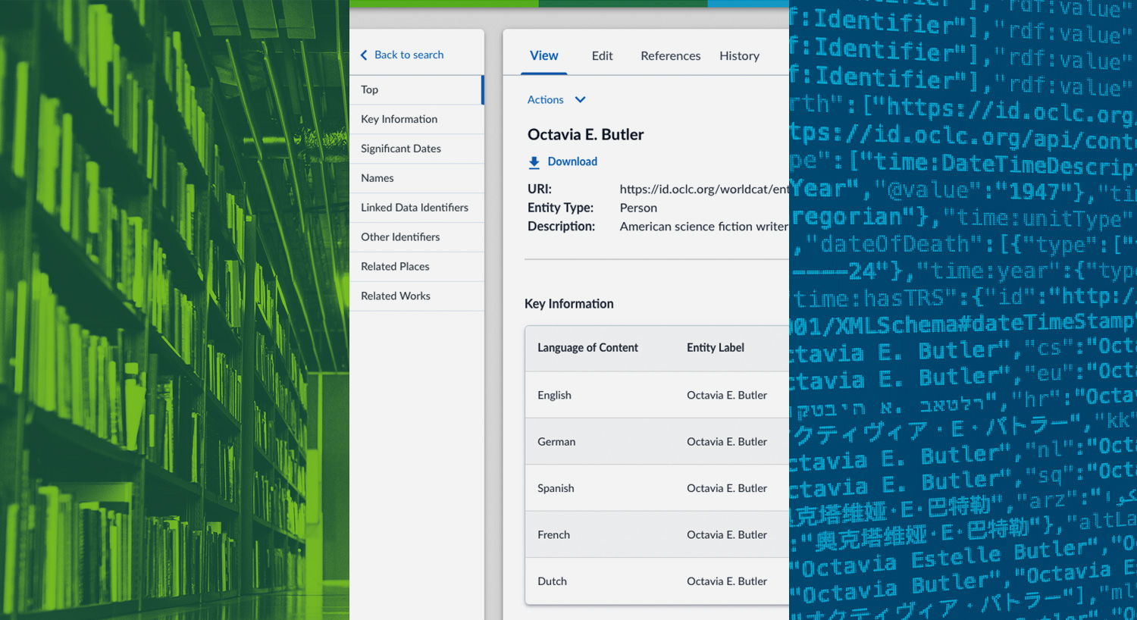Navigate to Significant Dates section

[x=400, y=149]
